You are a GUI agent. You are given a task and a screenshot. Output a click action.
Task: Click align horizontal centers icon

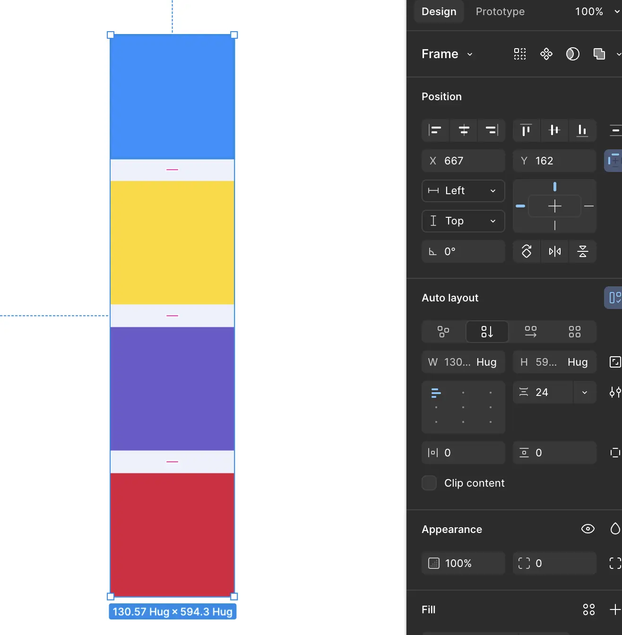[464, 130]
